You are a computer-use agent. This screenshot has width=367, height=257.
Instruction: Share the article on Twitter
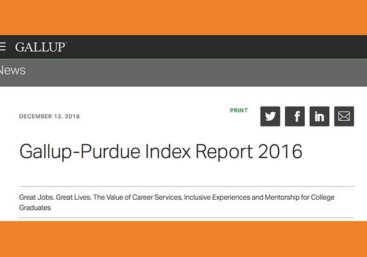(270, 116)
